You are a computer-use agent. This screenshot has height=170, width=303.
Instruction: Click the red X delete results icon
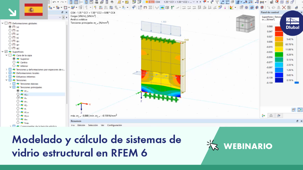[x=284, y=7]
